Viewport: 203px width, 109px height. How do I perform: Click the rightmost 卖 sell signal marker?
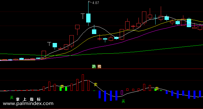pos(157,89)
